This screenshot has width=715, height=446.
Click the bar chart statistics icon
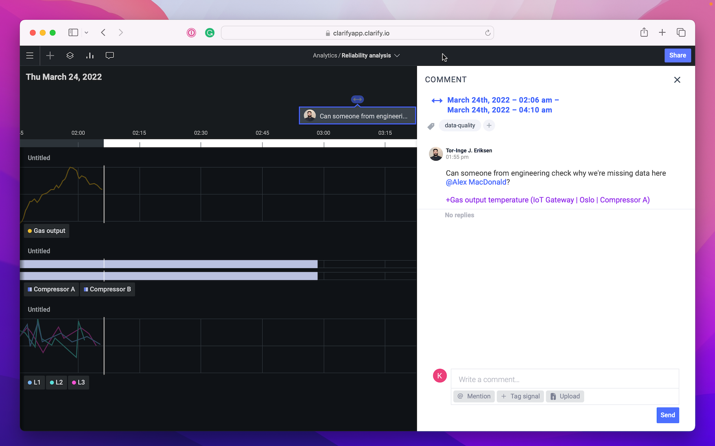pos(90,56)
